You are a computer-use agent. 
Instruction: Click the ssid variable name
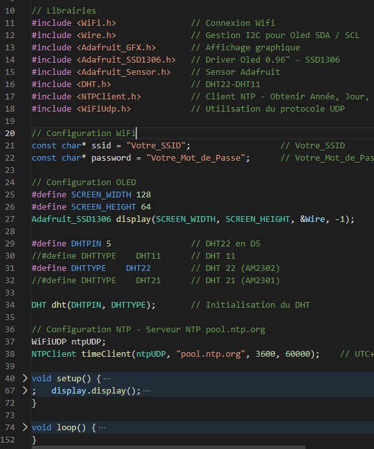pyautogui.click(x=101, y=145)
